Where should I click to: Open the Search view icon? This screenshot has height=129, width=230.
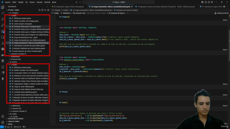(x=3, y=13)
